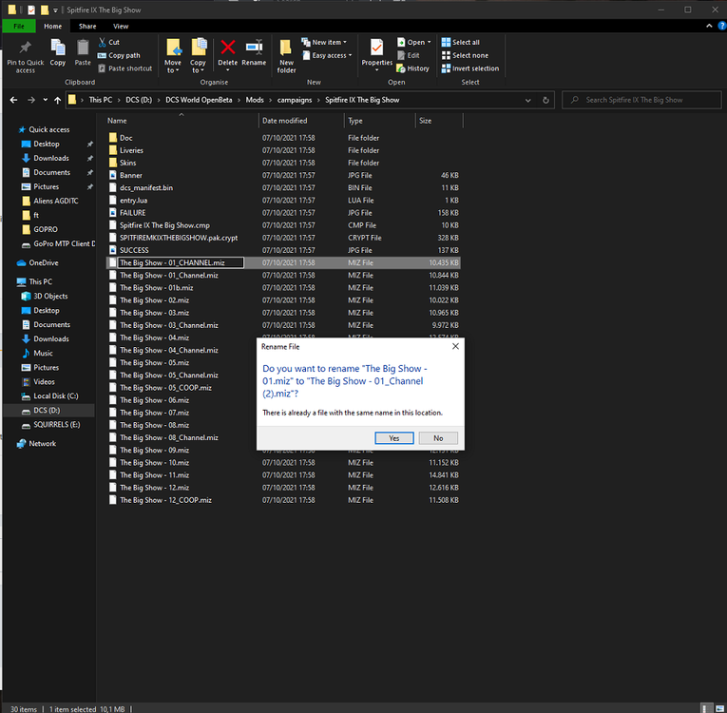The height and width of the screenshot is (713, 727).
Task: Create a New folder
Action: 286,56
